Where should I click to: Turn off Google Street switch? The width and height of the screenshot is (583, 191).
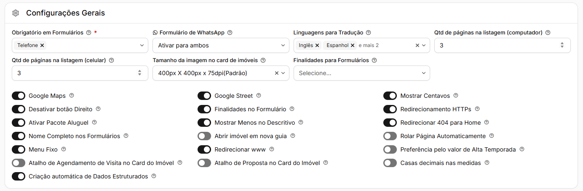(x=204, y=96)
